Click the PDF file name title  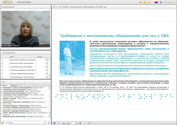coord(80,7)
